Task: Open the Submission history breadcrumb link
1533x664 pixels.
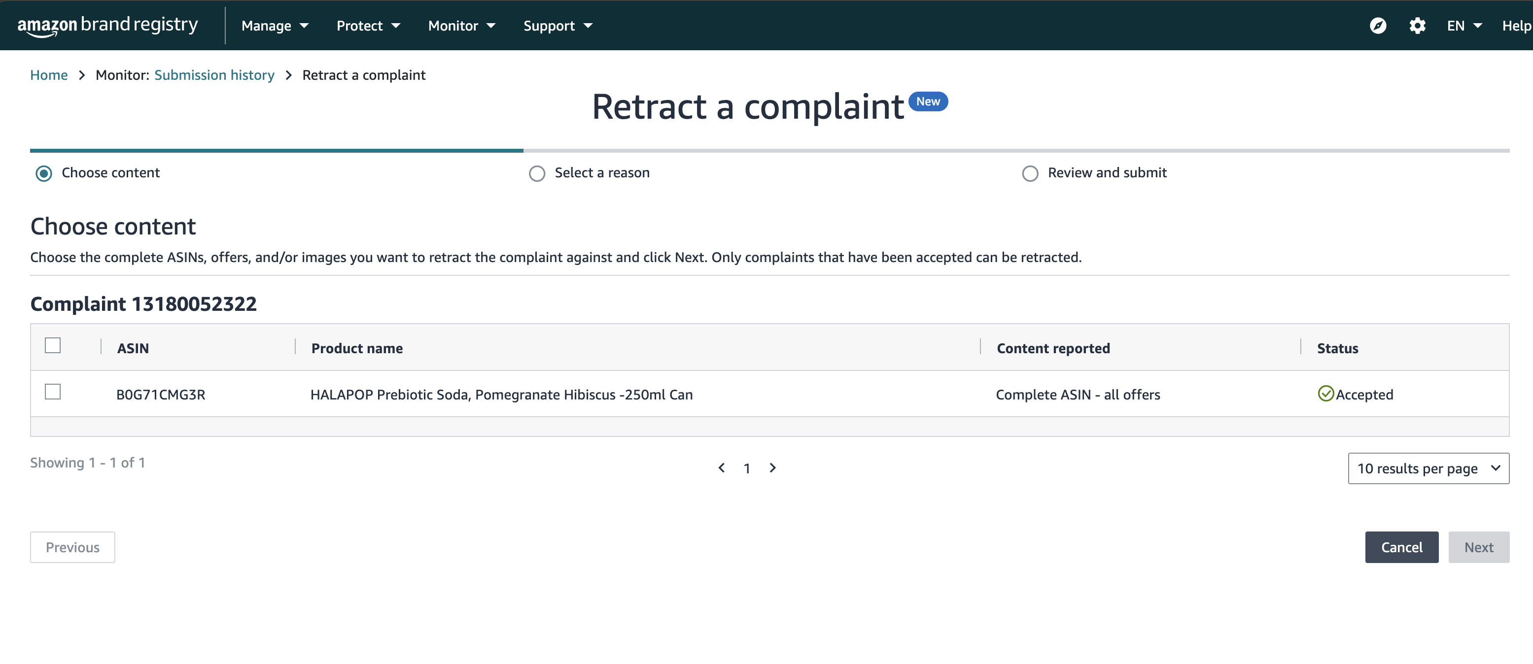Action: coord(214,75)
